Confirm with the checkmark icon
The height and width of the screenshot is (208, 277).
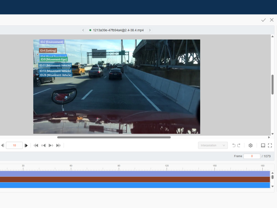263,20
